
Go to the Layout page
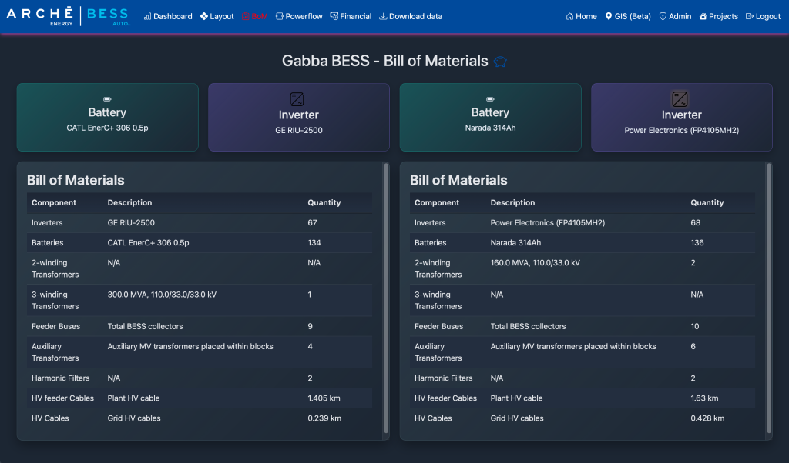tap(217, 16)
